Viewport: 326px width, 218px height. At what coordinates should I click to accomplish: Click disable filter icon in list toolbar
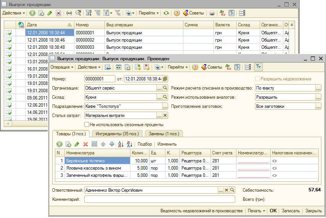coord(118,13)
